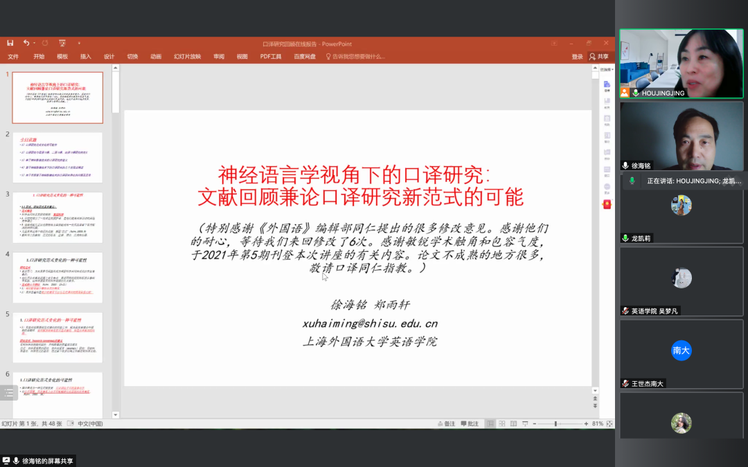Click the 登录 sign-in link
748x467 pixels.
[x=577, y=57]
